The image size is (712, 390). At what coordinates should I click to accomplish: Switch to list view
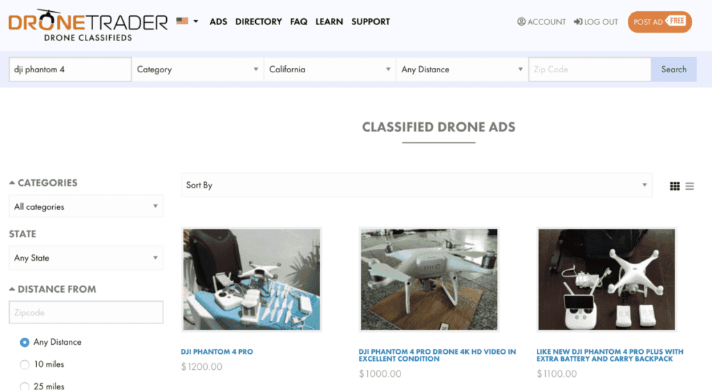(689, 186)
